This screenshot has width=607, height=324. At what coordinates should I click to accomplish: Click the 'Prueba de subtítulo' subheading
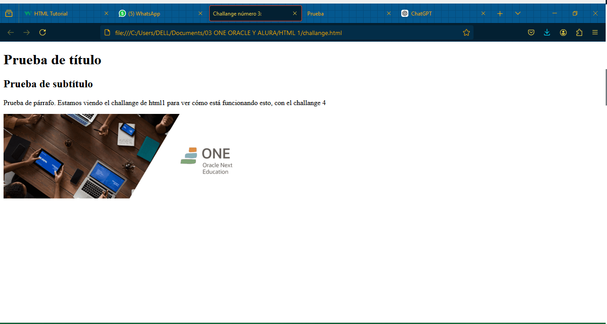(48, 84)
